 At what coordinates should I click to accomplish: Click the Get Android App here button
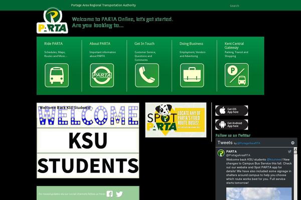231,124
